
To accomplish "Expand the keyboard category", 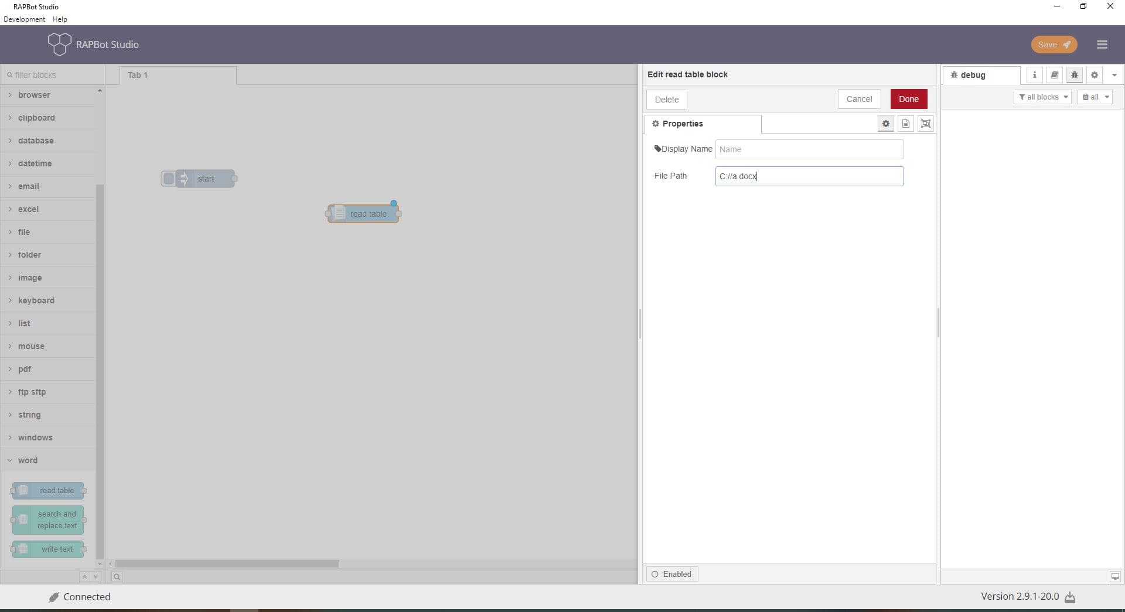I will [47, 300].
